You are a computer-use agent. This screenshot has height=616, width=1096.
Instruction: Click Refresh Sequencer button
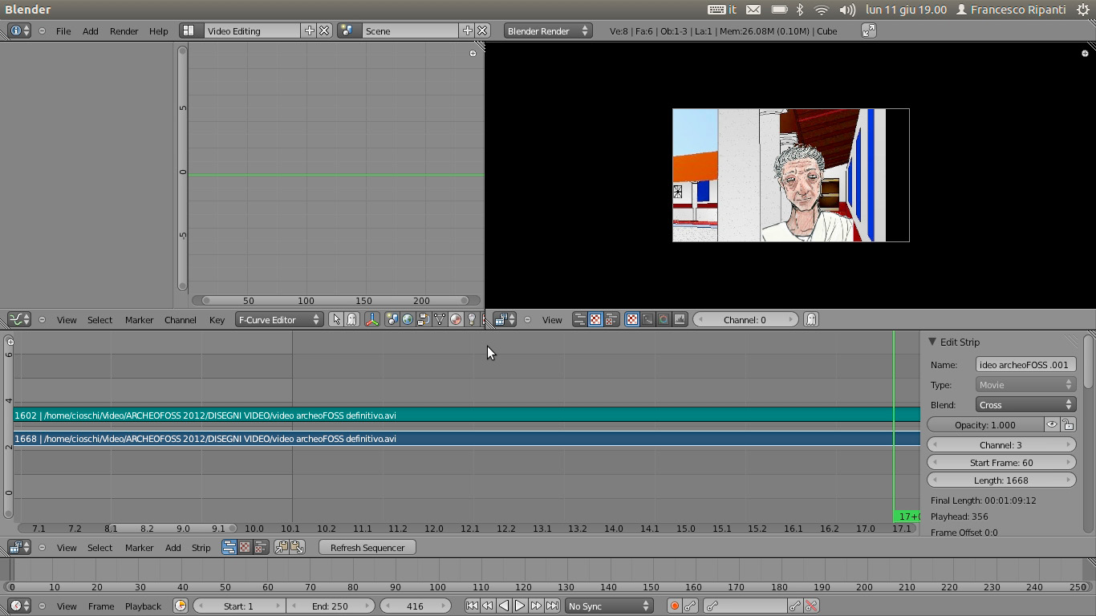click(367, 547)
